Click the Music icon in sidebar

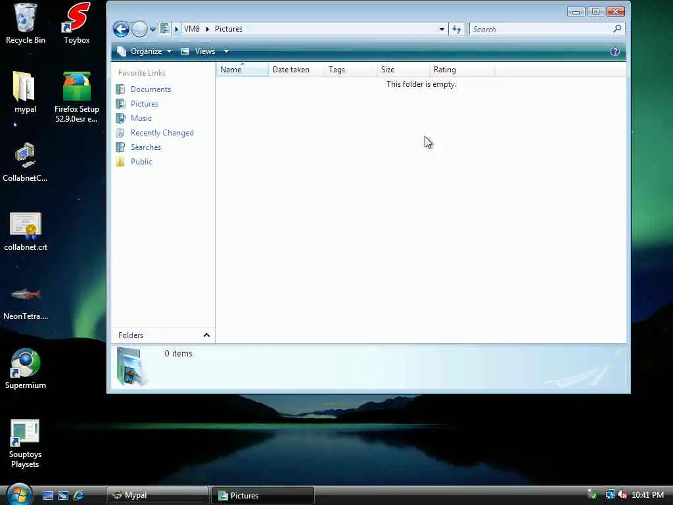[121, 118]
